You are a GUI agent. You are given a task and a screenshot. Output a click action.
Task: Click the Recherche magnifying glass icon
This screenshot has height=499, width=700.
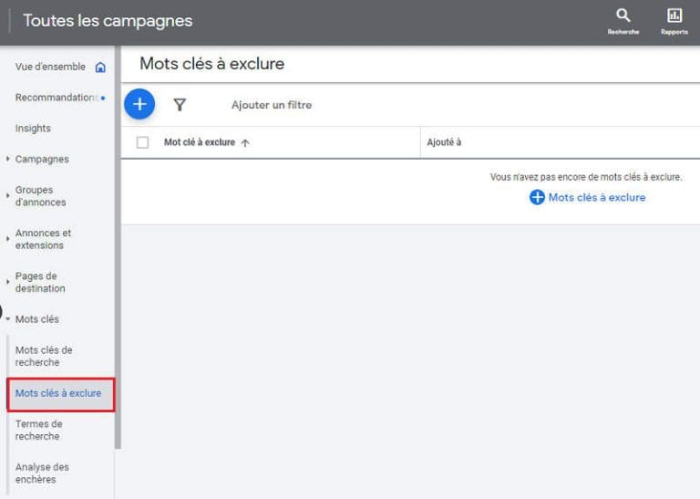pyautogui.click(x=623, y=16)
